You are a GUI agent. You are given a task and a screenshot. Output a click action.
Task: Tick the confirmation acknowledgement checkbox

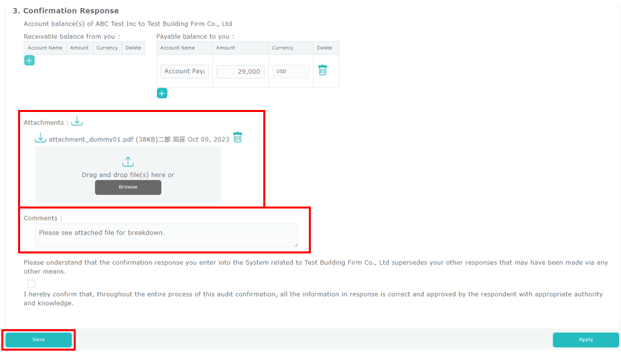click(x=31, y=284)
